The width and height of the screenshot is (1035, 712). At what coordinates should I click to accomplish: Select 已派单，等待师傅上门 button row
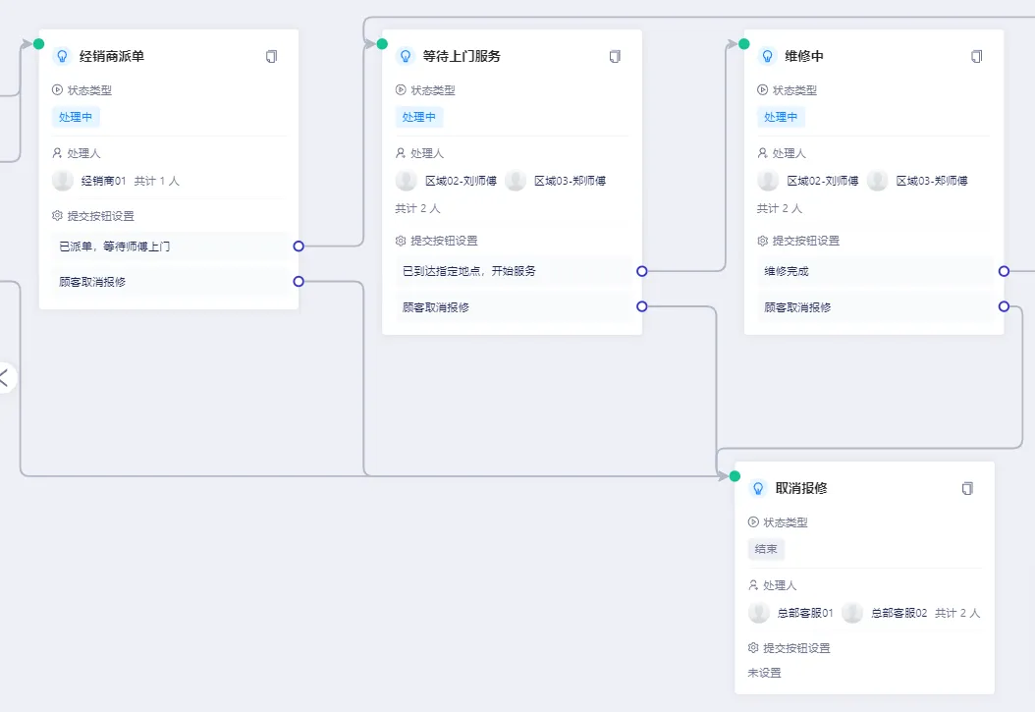(169, 246)
